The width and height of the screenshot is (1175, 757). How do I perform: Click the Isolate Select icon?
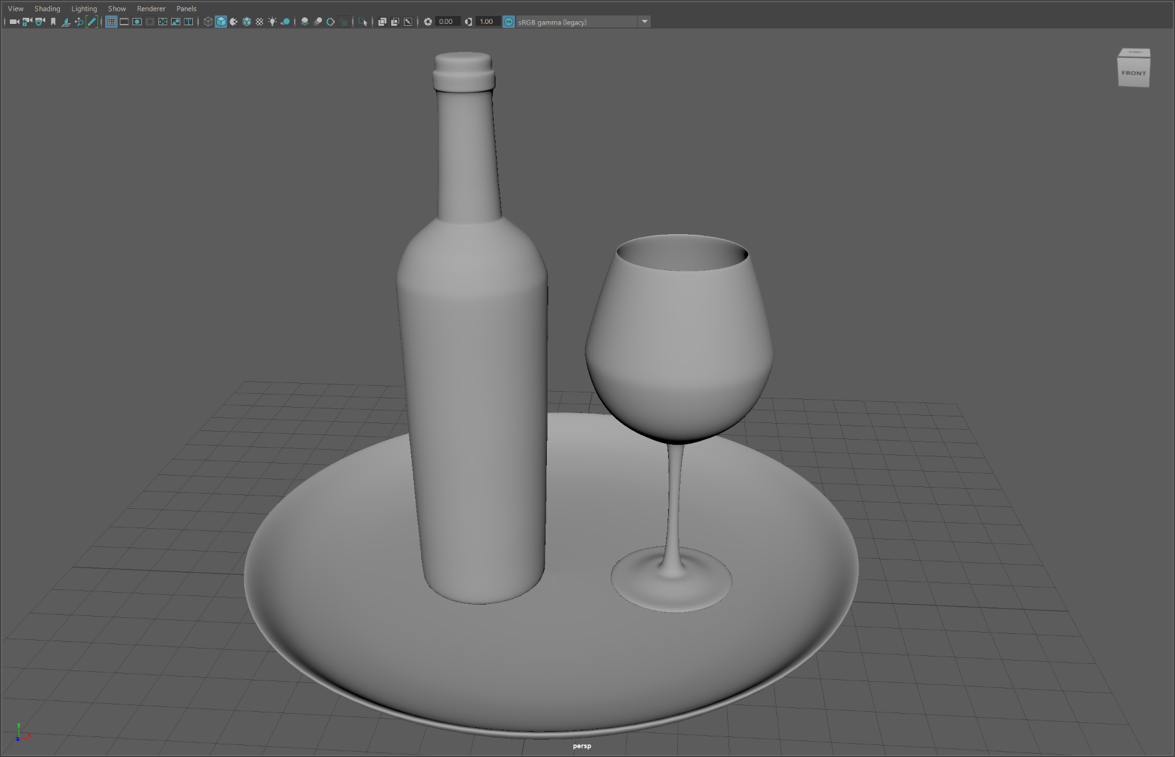point(363,22)
